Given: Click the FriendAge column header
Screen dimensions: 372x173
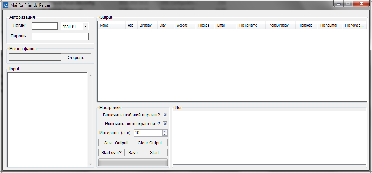Looking at the screenshot, I should pyautogui.click(x=306, y=25).
